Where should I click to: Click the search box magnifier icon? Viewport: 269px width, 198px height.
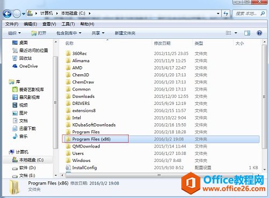263,13
